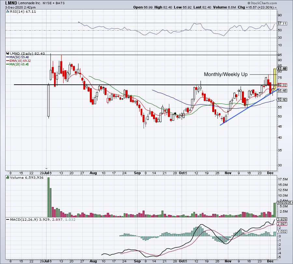This screenshot has height=264, width=293.
Task: Click the Low 65.92 value
Action: 183,7
